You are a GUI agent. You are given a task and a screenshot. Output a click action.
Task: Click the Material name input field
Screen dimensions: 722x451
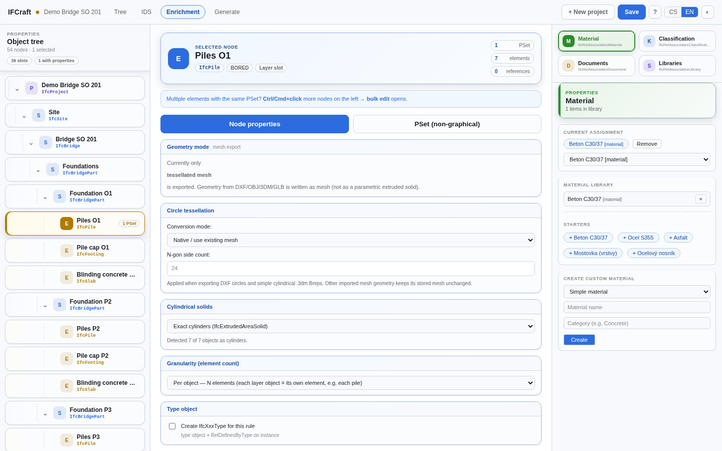637,307
